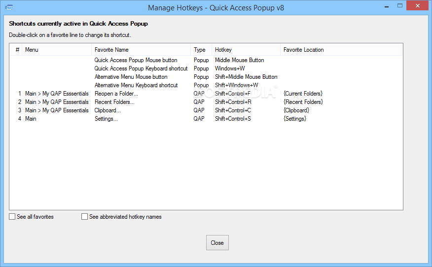432x267 pixels.
Task: Sort by the Type column header
Action: pos(201,50)
